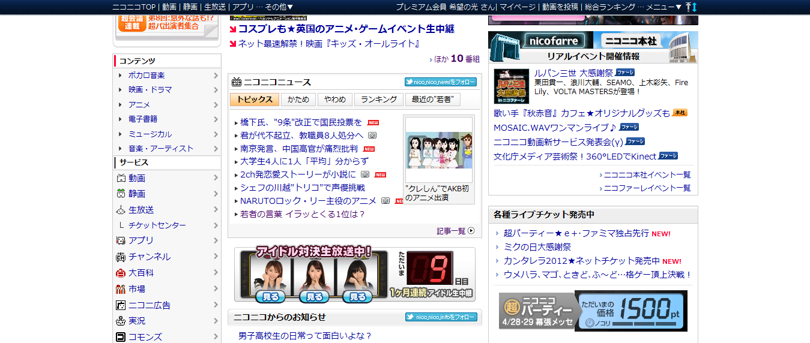Open 動画を投稿 link in top bar
The image size is (810, 343).
[560, 7]
